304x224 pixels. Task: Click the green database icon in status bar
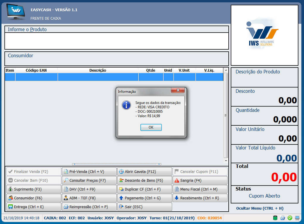[x=275, y=218]
